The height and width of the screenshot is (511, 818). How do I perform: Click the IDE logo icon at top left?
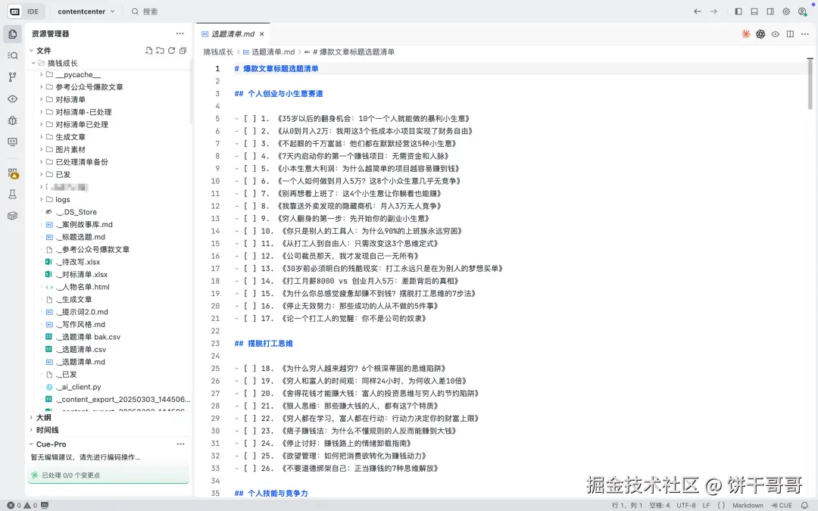click(x=14, y=11)
